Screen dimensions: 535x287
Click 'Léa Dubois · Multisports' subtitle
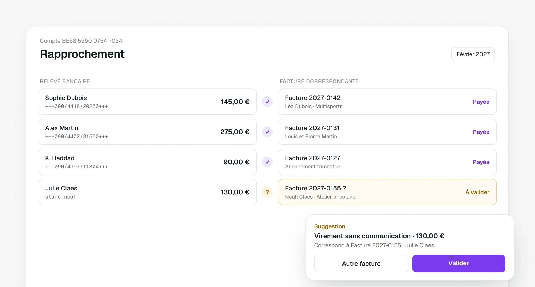(313, 106)
